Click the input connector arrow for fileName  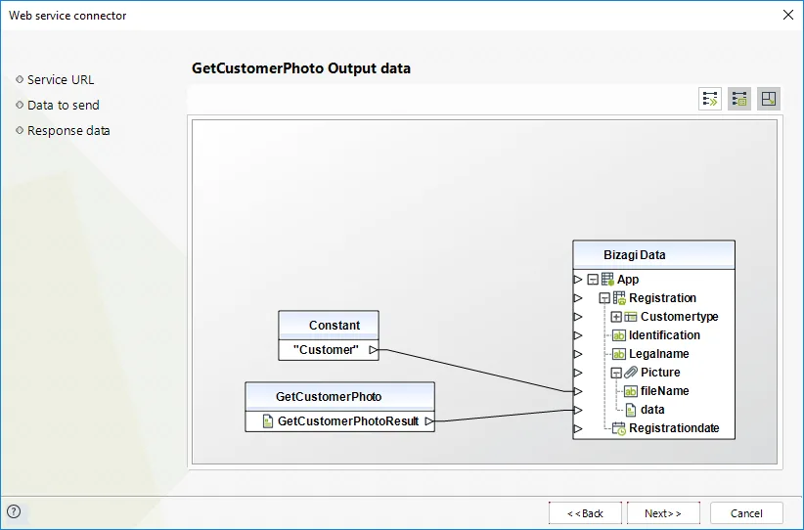click(578, 391)
